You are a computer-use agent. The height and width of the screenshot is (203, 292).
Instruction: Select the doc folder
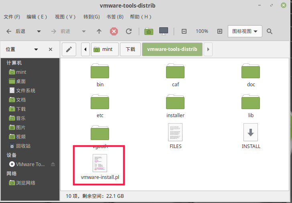(x=251, y=75)
